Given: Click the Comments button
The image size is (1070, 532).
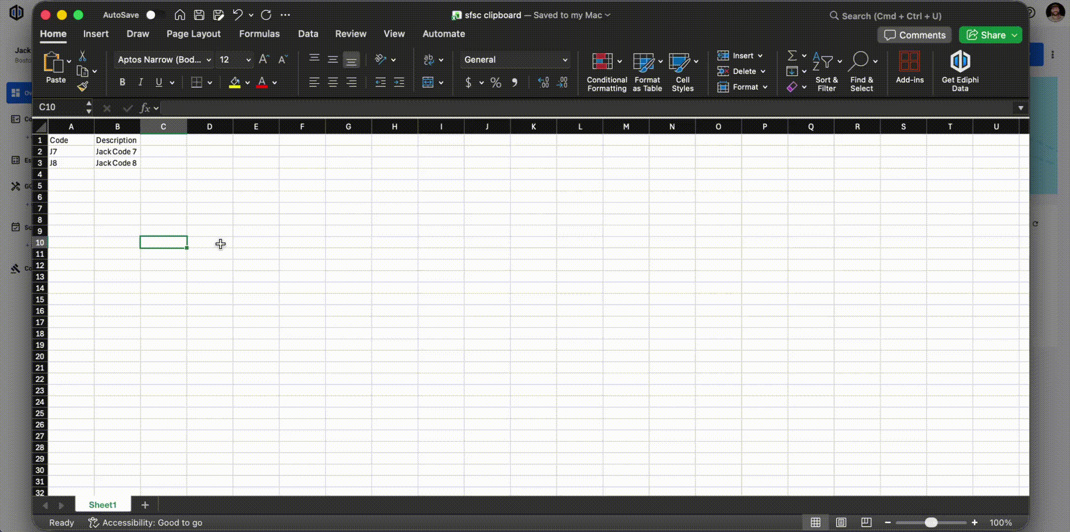Looking at the screenshot, I should tap(914, 35).
